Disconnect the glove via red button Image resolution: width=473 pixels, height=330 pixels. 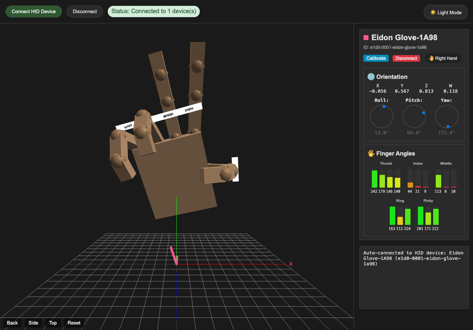pos(406,58)
